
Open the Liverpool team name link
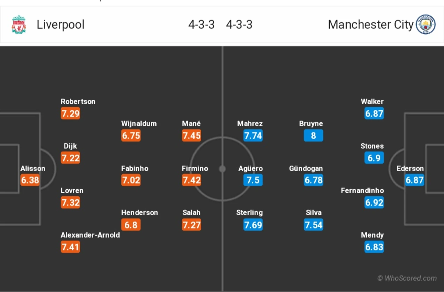(x=61, y=25)
